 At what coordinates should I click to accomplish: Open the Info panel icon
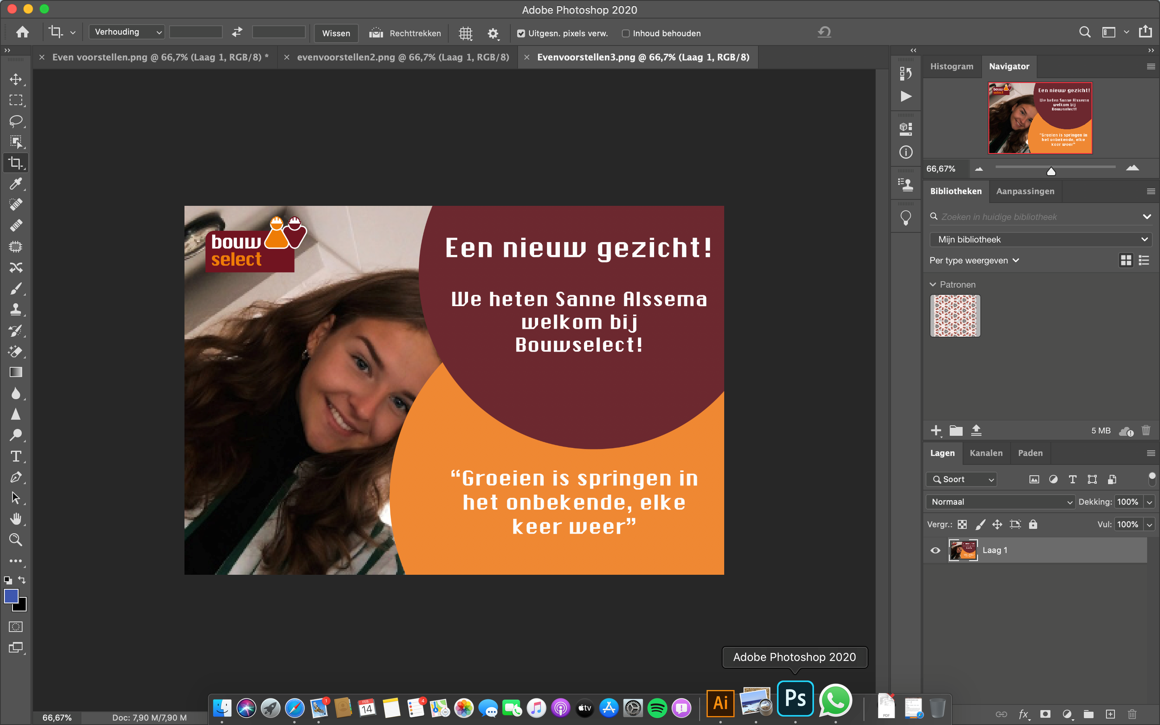tap(905, 153)
